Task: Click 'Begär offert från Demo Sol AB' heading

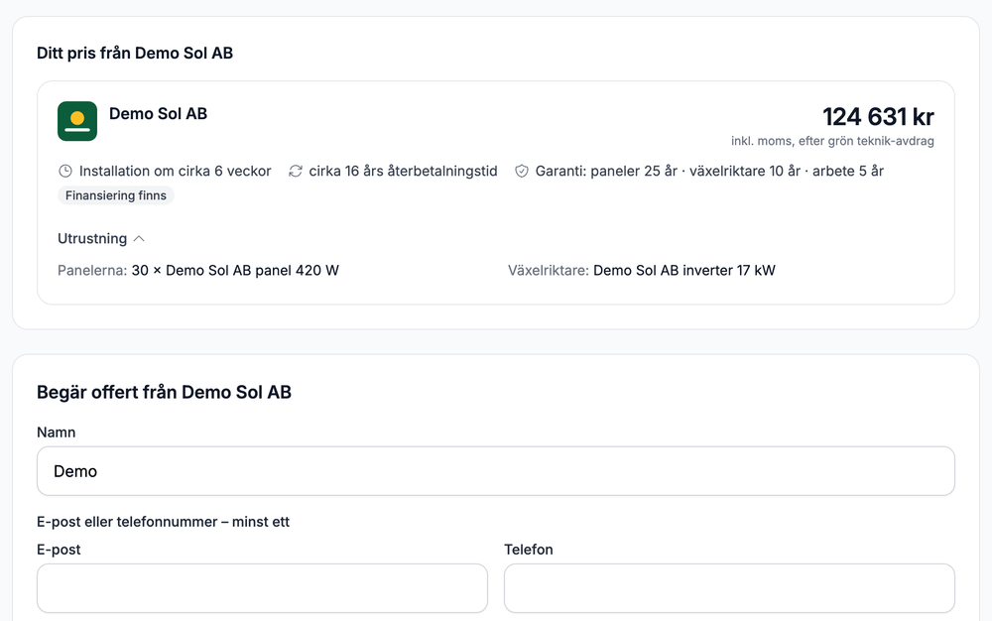Action: pyautogui.click(x=164, y=392)
